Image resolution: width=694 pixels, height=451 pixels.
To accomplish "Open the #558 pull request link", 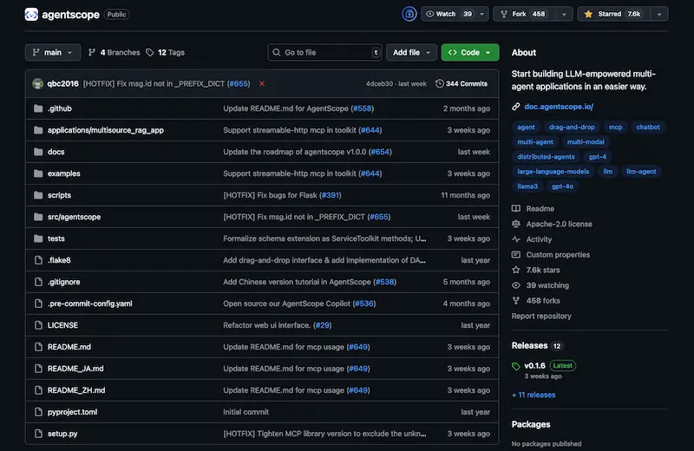I will coord(362,108).
